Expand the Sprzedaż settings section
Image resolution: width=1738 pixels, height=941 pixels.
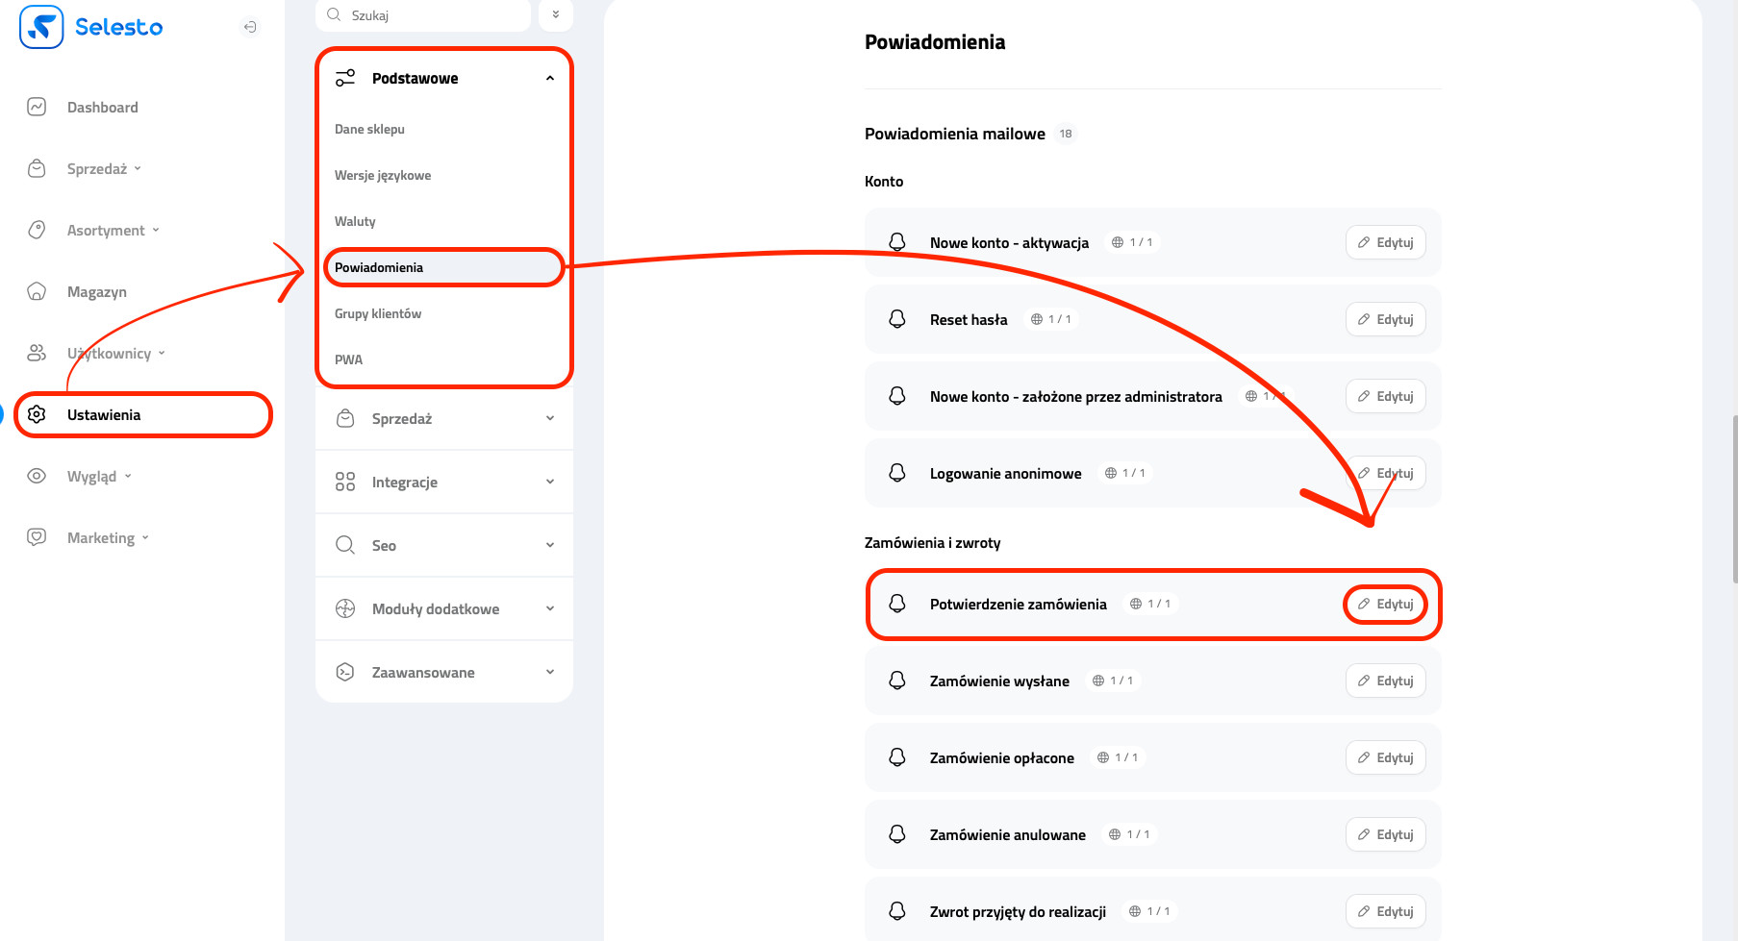(549, 418)
